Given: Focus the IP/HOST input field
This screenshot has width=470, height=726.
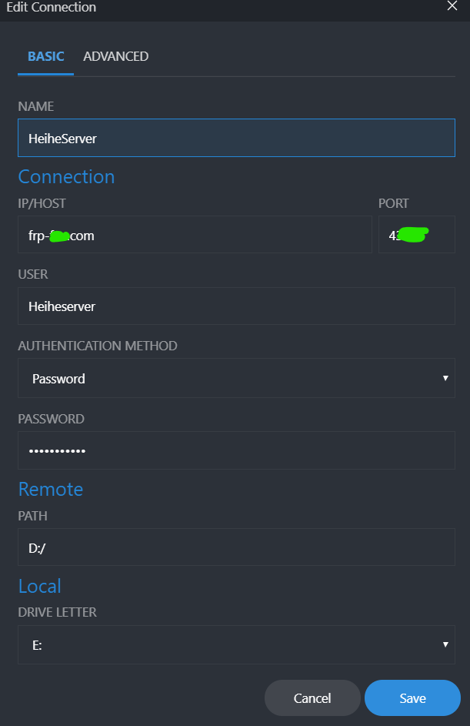Looking at the screenshot, I should click(195, 236).
